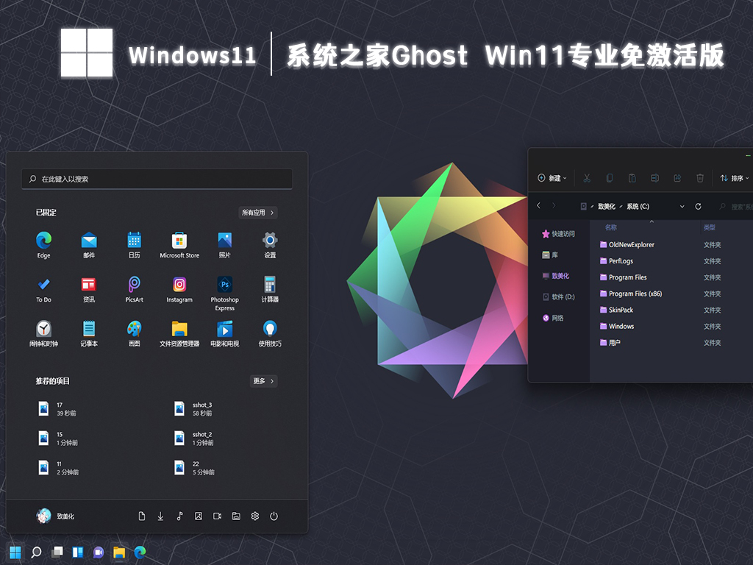Select 致美化 PC in Explorer sidebar
The height and width of the screenshot is (565, 753).
[556, 276]
